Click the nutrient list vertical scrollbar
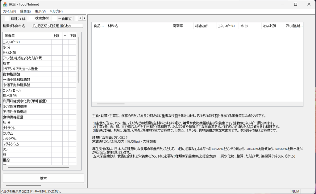The image size is (316, 194). 79,62
